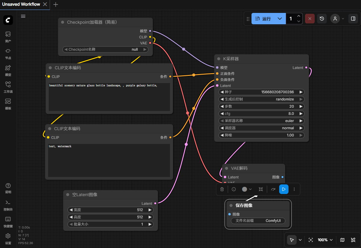361x248 pixels.
Task: Toggle the right side panel
Action: point(353,19)
